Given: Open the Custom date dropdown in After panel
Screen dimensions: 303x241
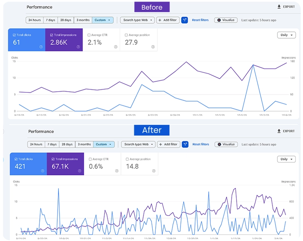Looking at the screenshot, I should 104,144.
